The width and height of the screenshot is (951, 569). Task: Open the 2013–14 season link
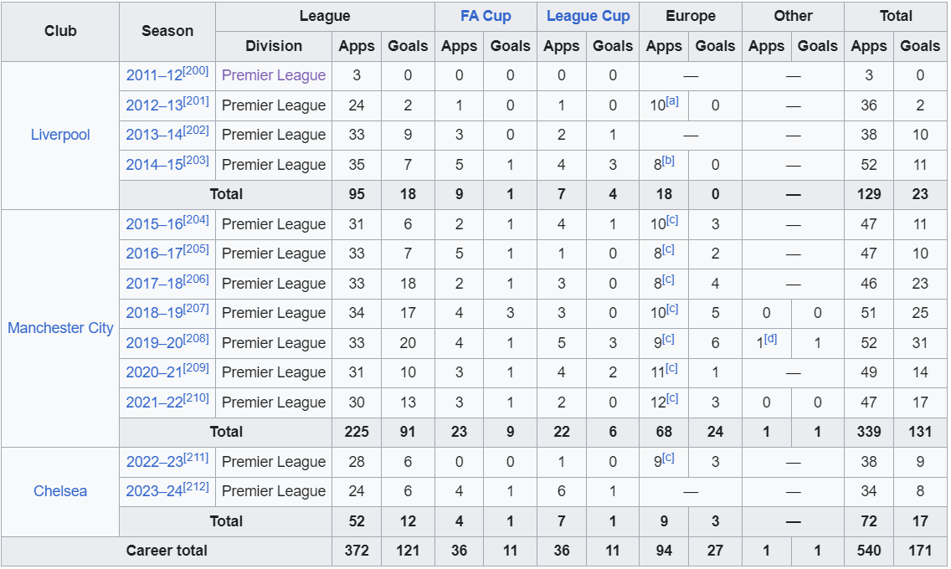(154, 136)
